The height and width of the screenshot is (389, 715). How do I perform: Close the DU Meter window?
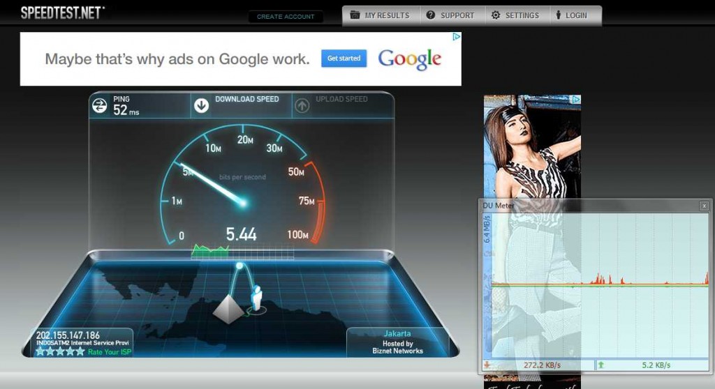pos(704,206)
